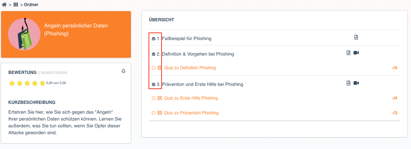Open Quiz zu Prävention Phishing link
The height and width of the screenshot is (149, 411).
[191, 113]
